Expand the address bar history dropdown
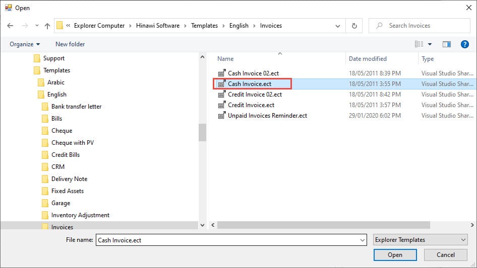Viewport: 477px width, 268px height. point(338,26)
